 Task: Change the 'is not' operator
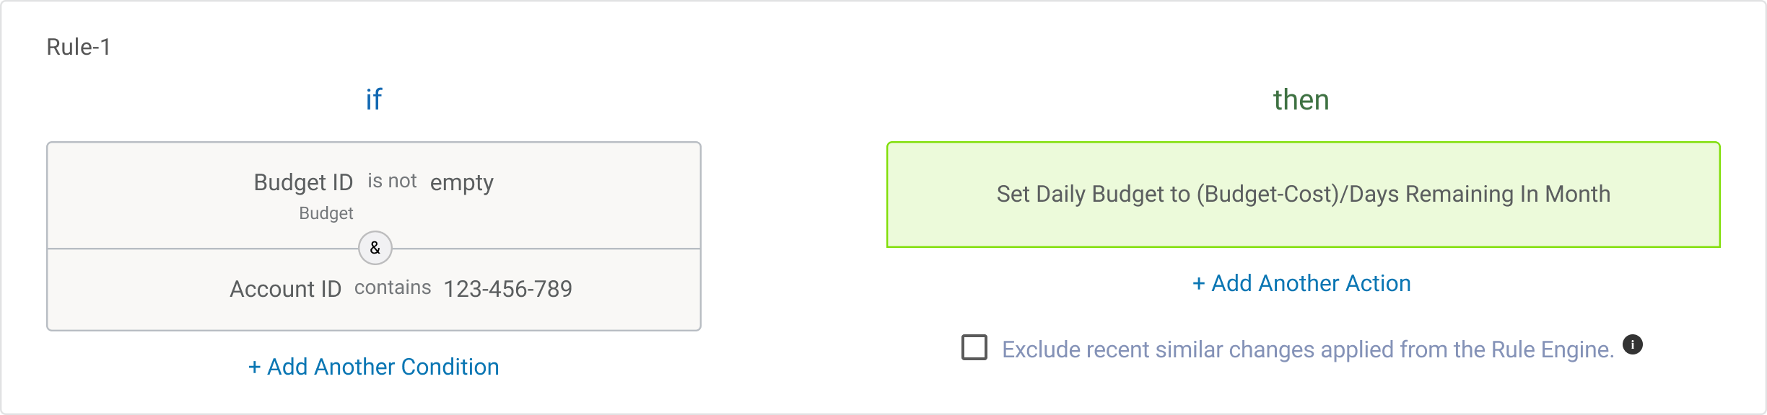click(392, 181)
